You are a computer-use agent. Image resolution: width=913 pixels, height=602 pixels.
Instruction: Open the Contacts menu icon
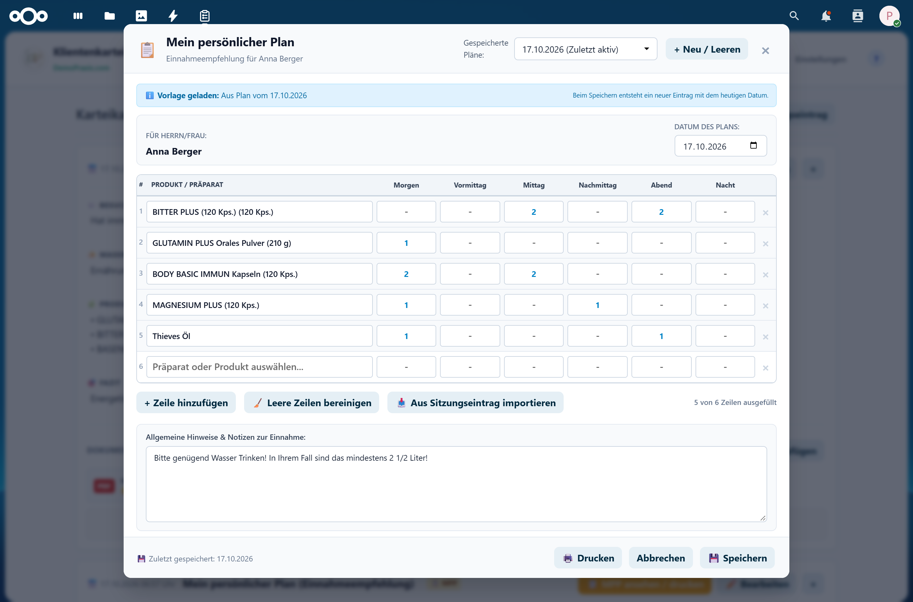tap(858, 16)
